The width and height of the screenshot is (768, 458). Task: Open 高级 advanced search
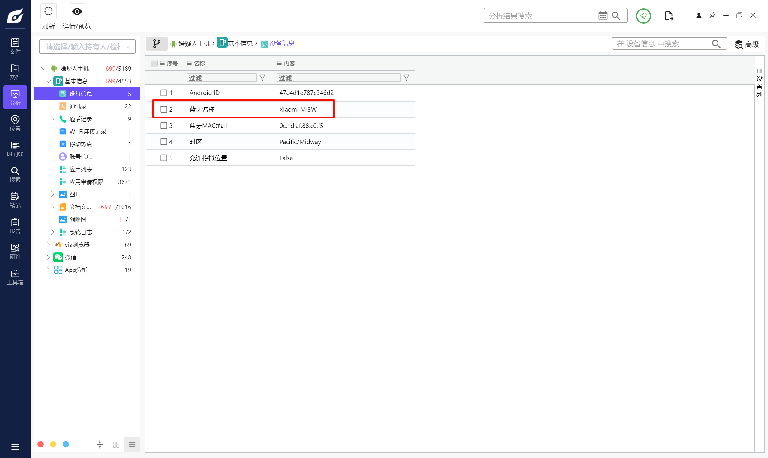tap(747, 44)
